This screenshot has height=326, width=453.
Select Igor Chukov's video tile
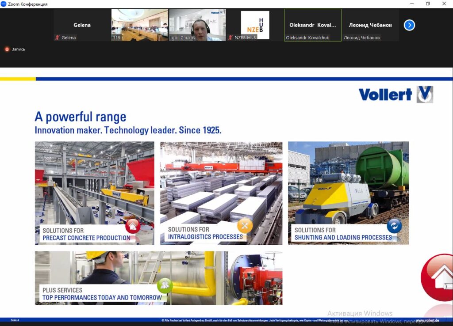click(197, 25)
